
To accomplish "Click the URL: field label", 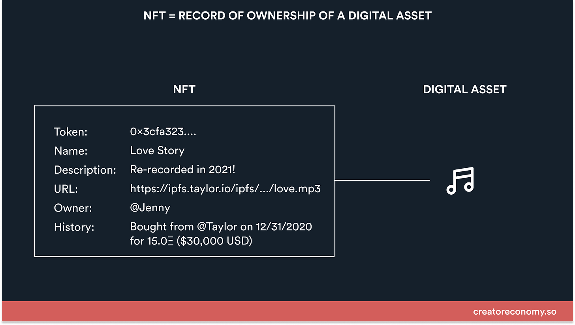I will [66, 189].
